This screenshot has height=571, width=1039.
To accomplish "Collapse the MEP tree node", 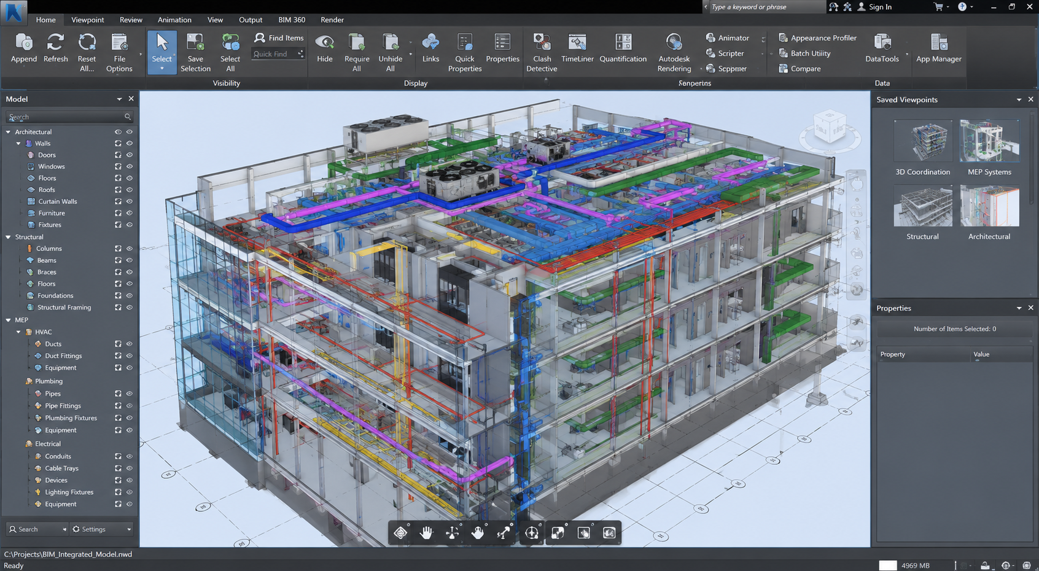I will pyautogui.click(x=8, y=320).
